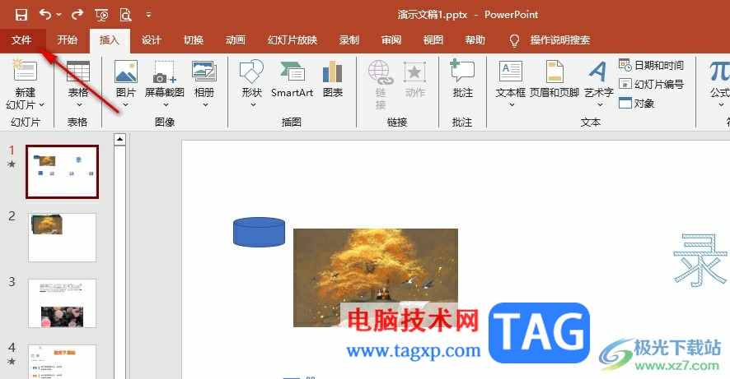
Task: Select slide 3 thumbnail
Action: [62, 303]
